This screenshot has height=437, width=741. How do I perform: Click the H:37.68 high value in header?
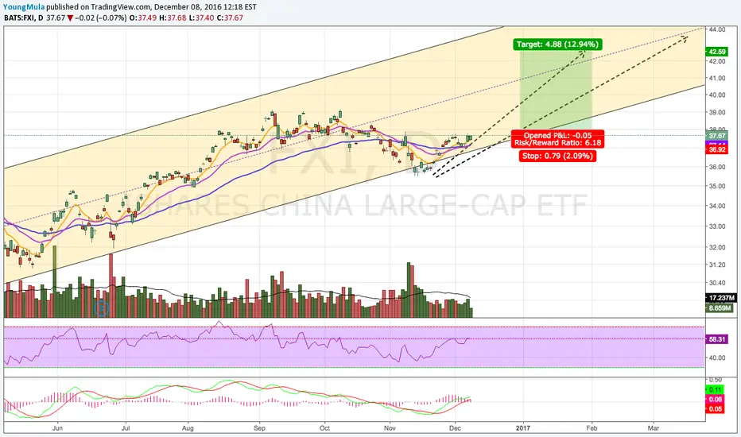(173, 18)
